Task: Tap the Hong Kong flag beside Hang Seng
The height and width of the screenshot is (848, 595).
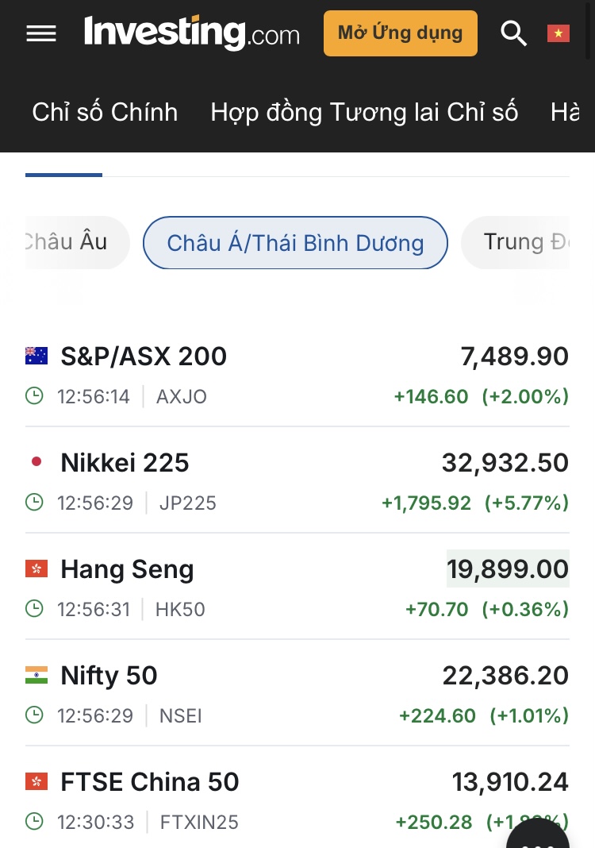Action: (x=36, y=569)
